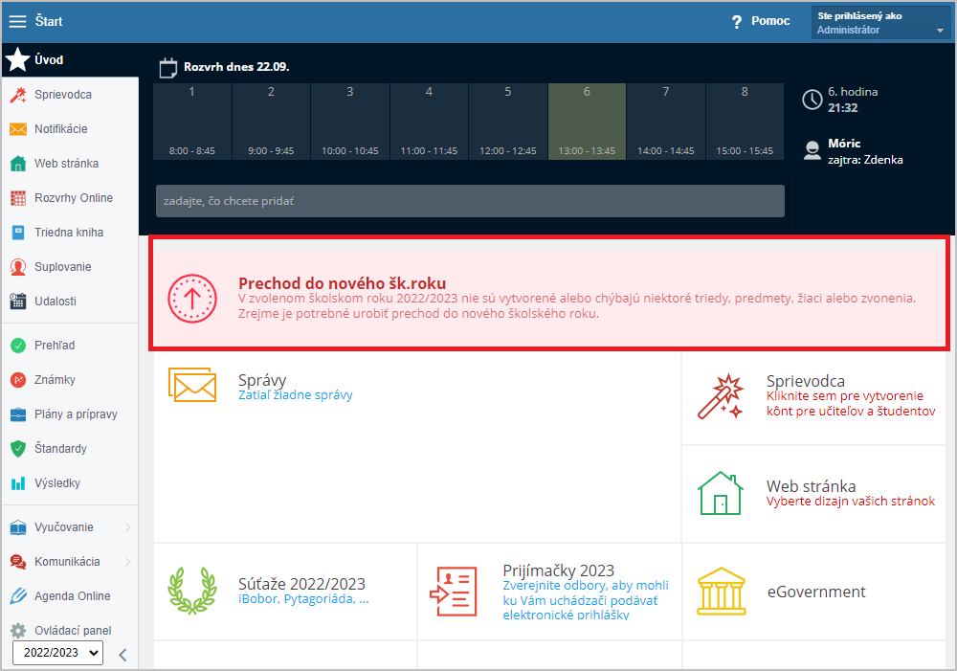Collapse the sidebar with the left chevron
957x671 pixels.
coord(122,655)
